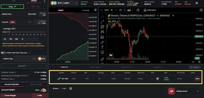Open the Order History tab
This screenshot has height=98, width=204.
[126, 67]
